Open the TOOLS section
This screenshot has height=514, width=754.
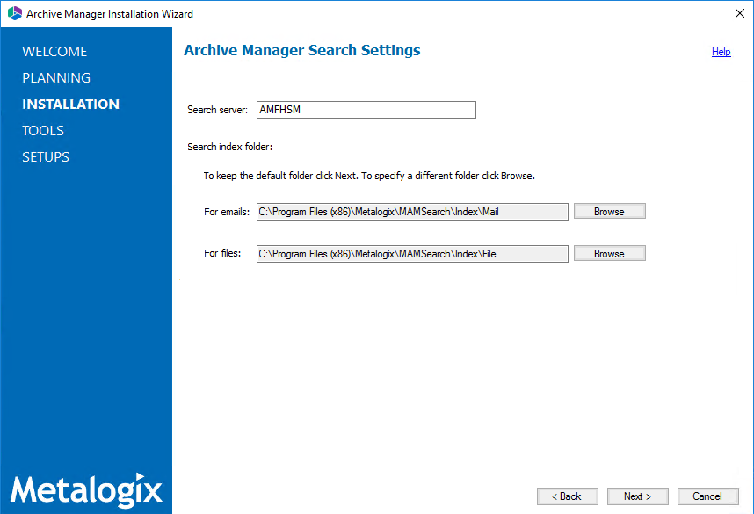coord(43,131)
